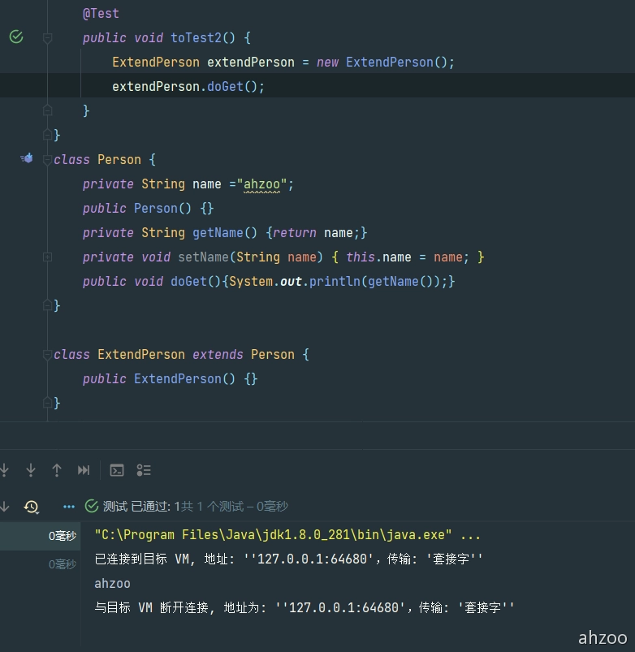The width and height of the screenshot is (635, 652).
Task: Click the up arrow icon in toolbar
Action: [x=57, y=470]
